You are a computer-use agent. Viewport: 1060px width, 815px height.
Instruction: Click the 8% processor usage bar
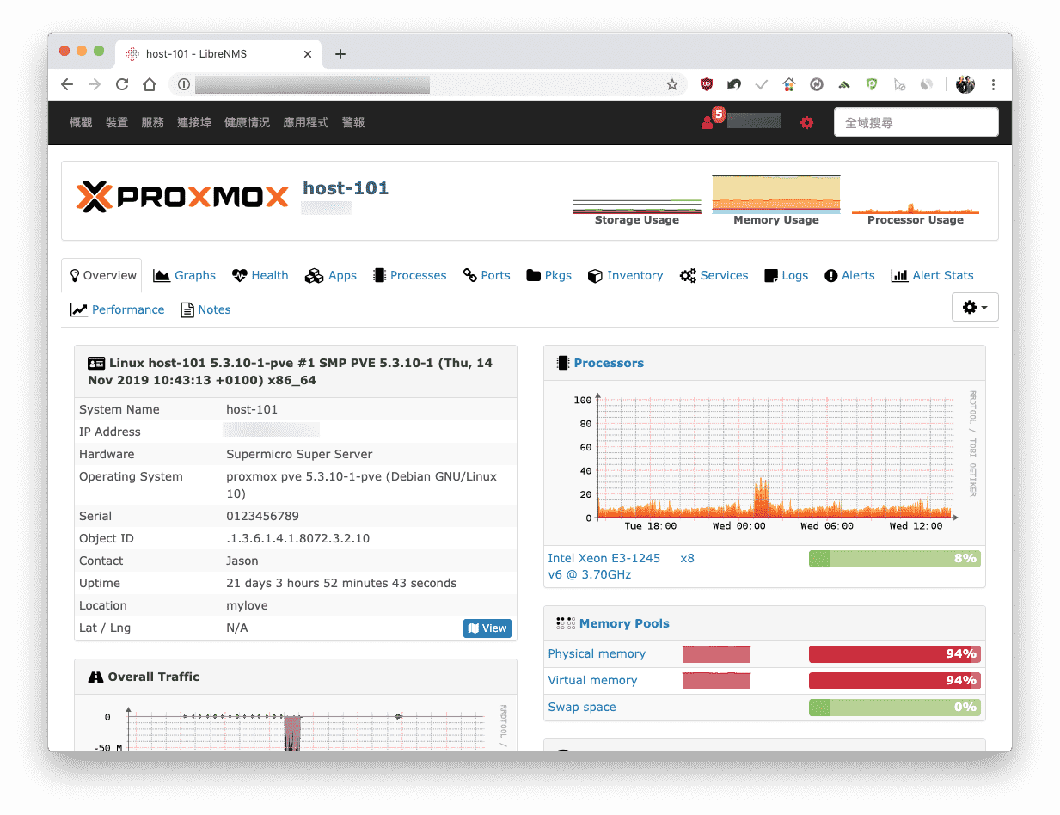pyautogui.click(x=894, y=559)
